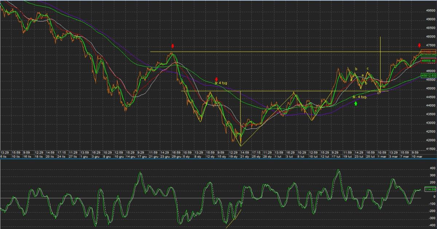
Task: Select the right-hand 'śr. 4 tyg.' text annotation
Action: click(359, 97)
